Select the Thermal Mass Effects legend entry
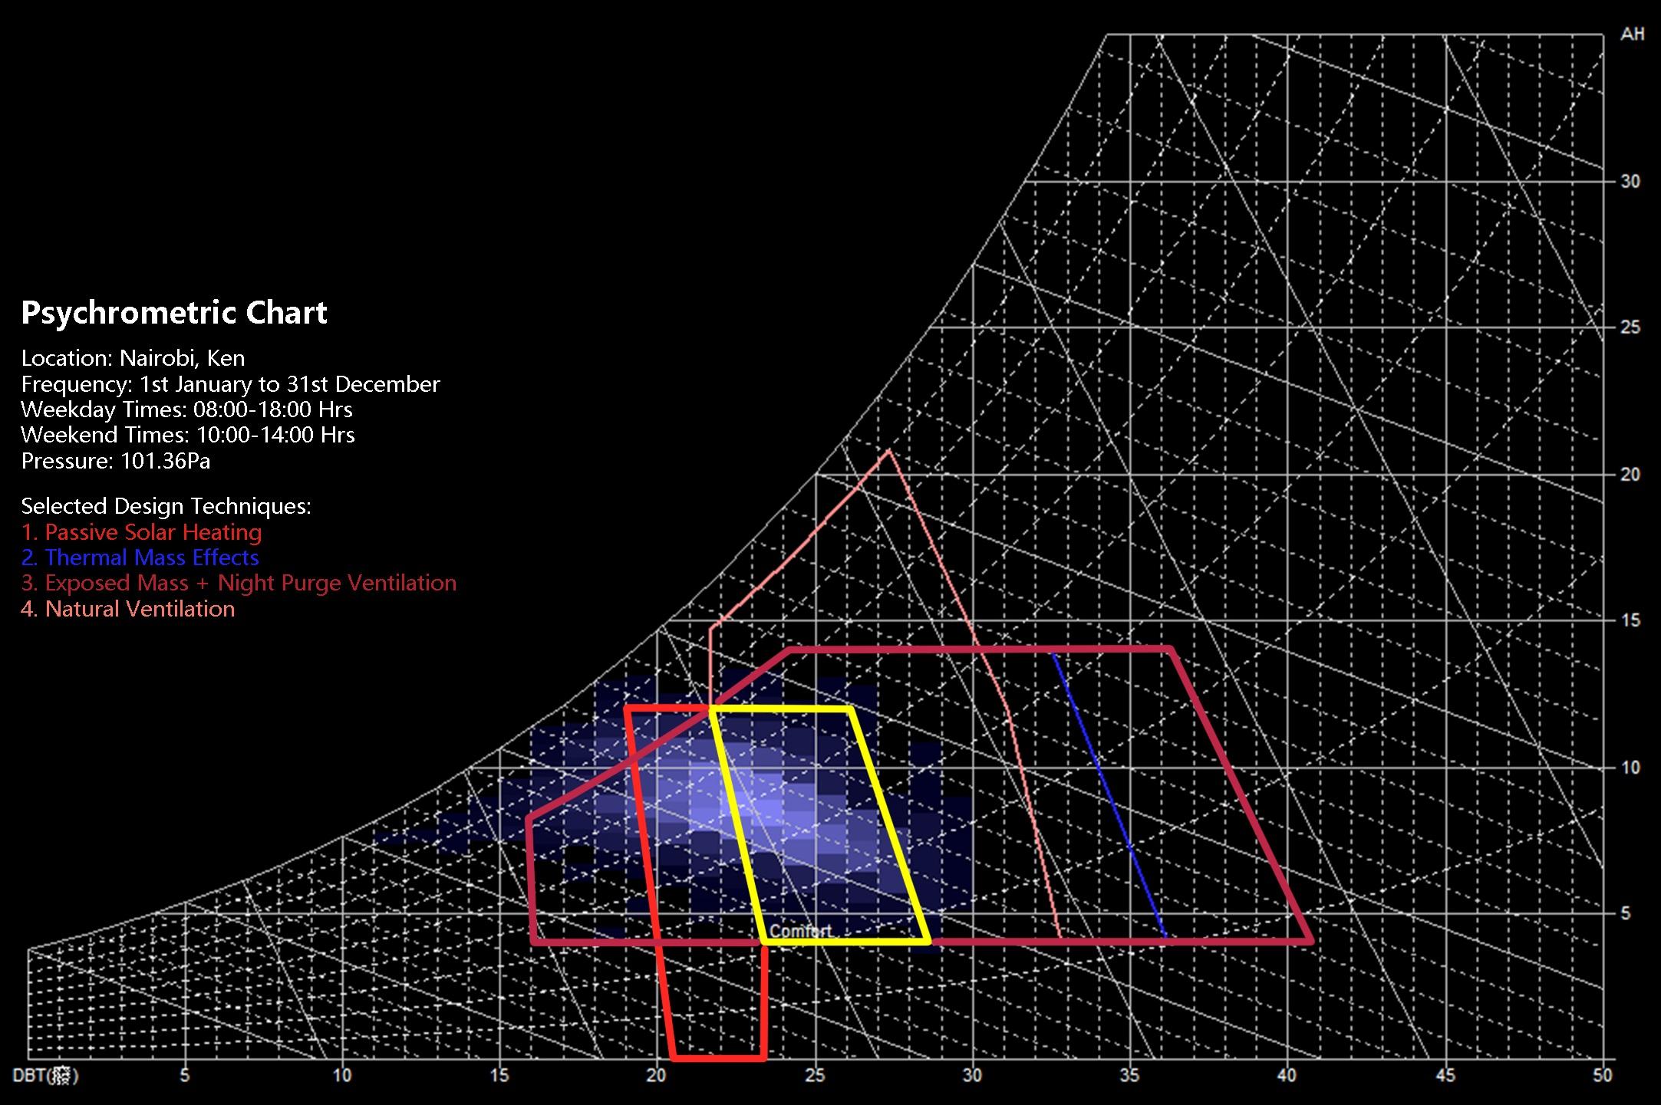This screenshot has height=1105, width=1661. pos(140,557)
